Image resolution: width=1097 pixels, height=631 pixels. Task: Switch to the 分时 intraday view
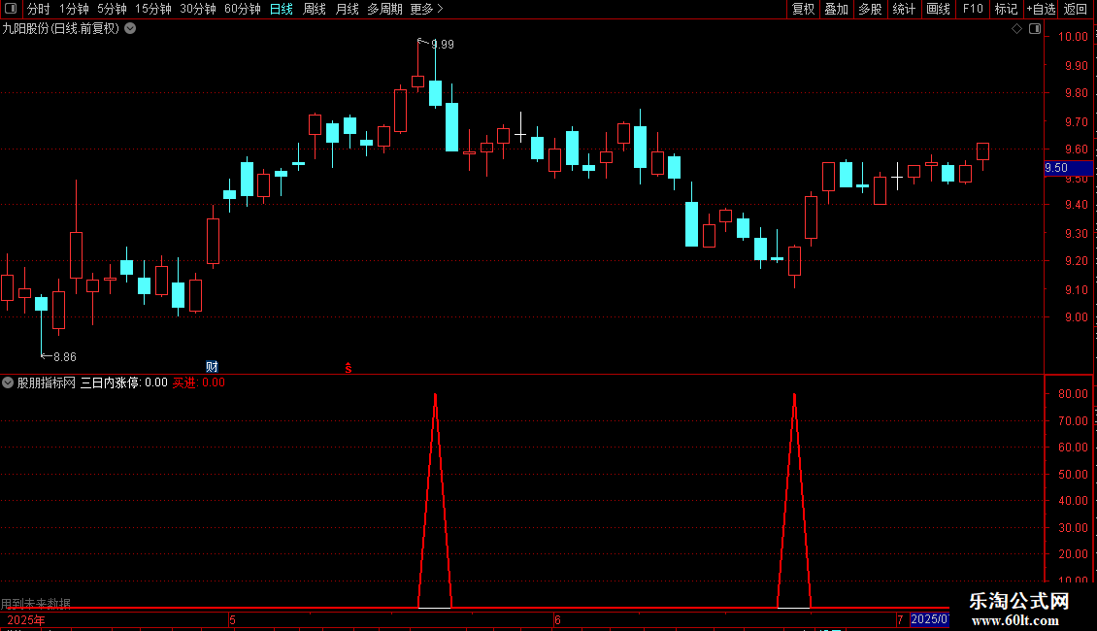[39, 9]
